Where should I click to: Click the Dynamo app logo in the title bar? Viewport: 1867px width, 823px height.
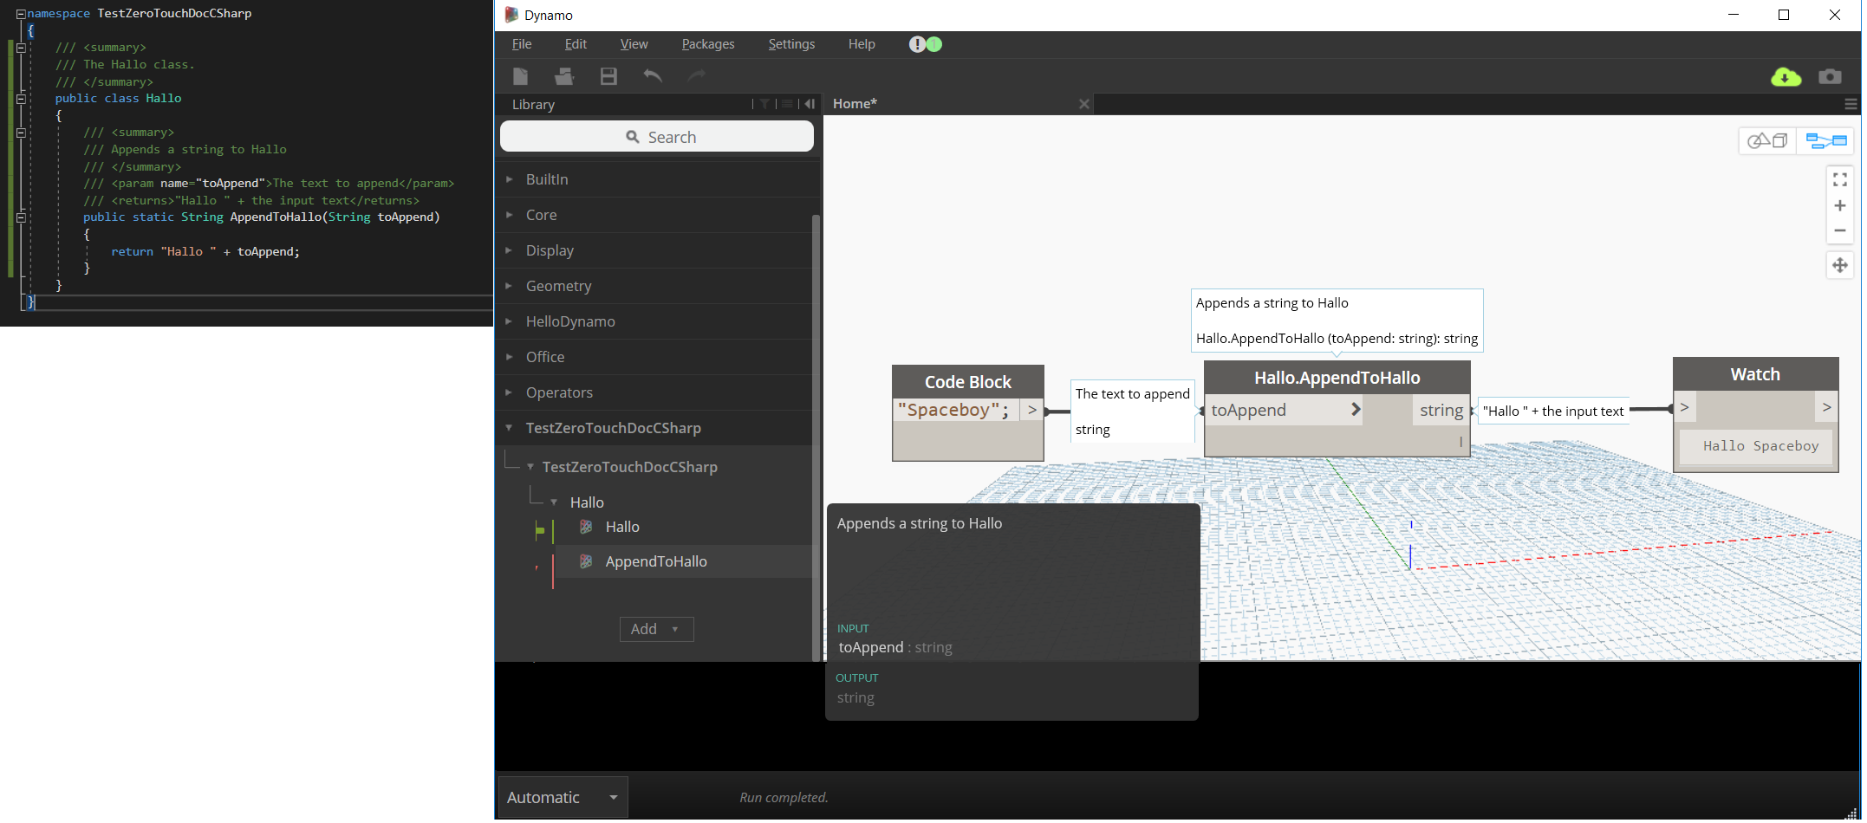pyautogui.click(x=511, y=15)
